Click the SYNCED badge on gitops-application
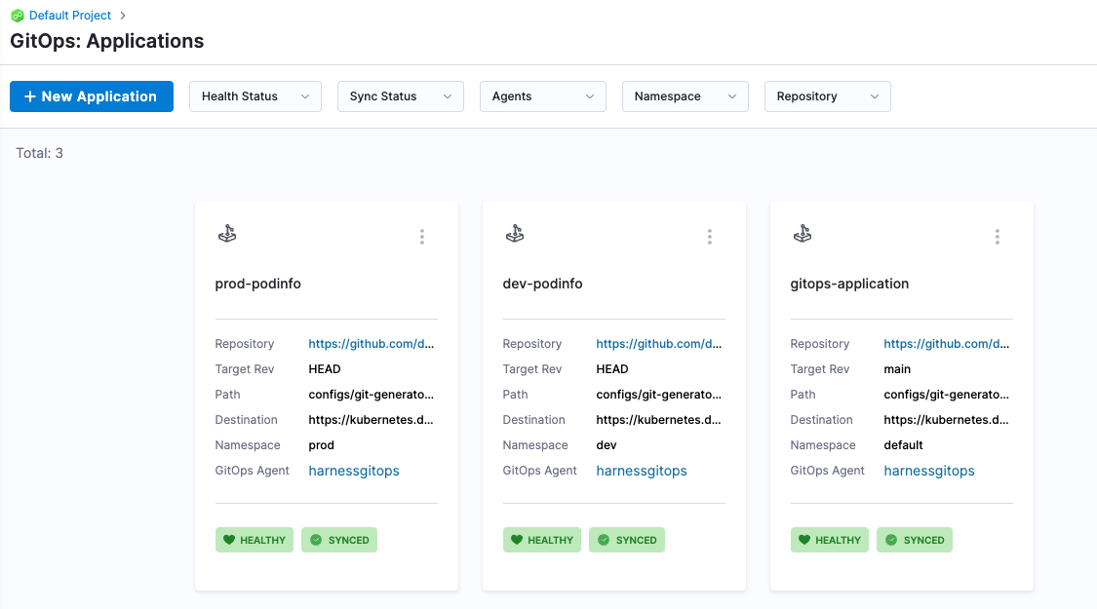This screenshot has width=1097, height=609. pos(915,539)
